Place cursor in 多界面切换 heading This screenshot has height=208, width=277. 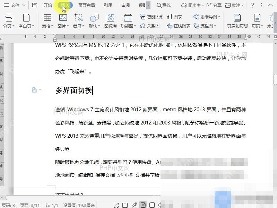click(74, 90)
